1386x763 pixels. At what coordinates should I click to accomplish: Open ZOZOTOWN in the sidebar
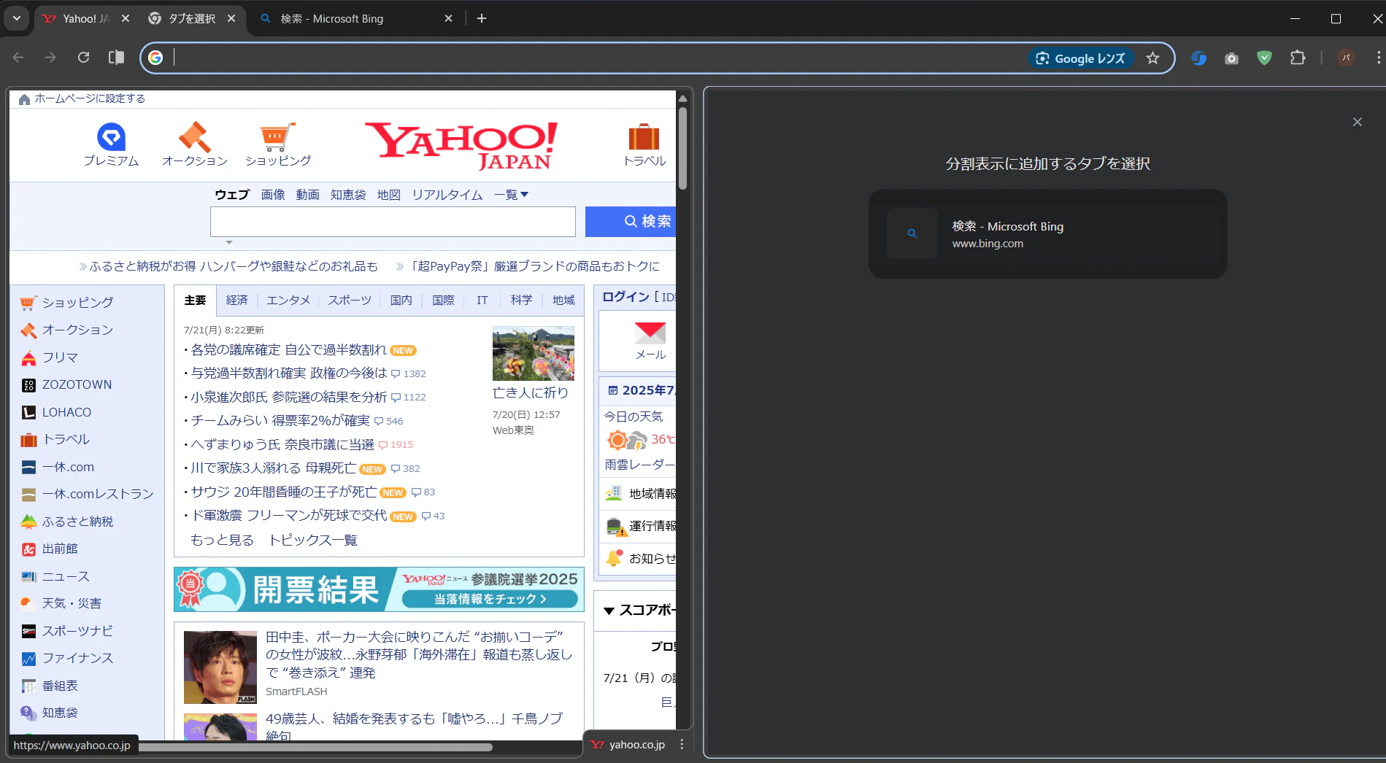tap(77, 384)
